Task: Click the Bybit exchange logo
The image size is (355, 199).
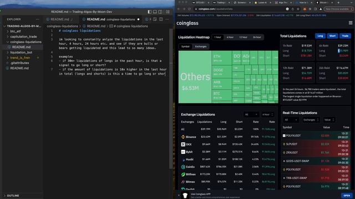Action: [183, 152]
